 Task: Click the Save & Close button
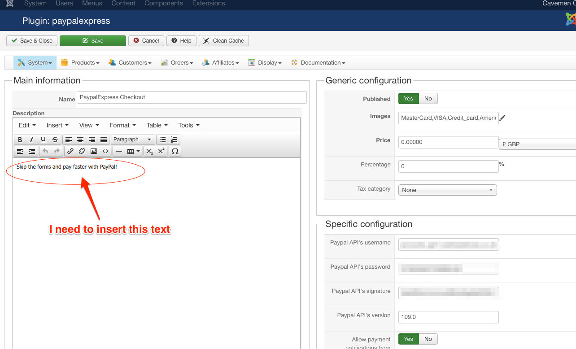(32, 41)
